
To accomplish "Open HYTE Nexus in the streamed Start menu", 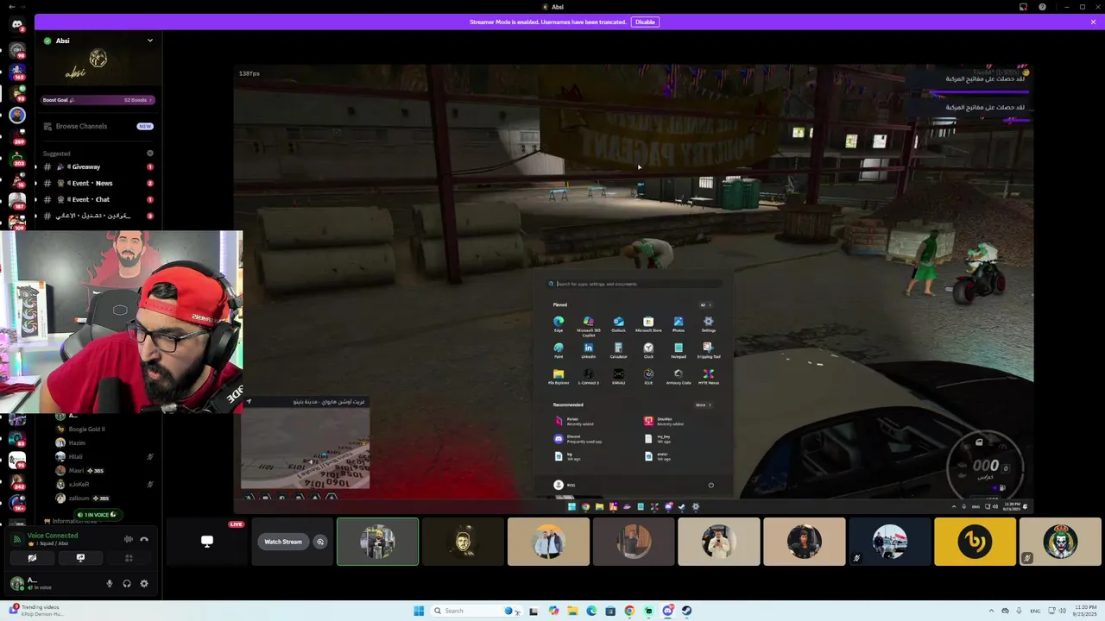I will point(709,376).
